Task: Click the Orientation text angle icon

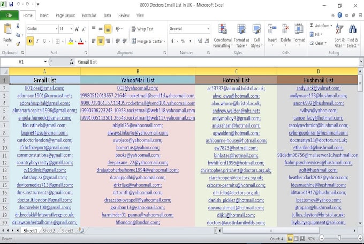Action: tap(118, 29)
